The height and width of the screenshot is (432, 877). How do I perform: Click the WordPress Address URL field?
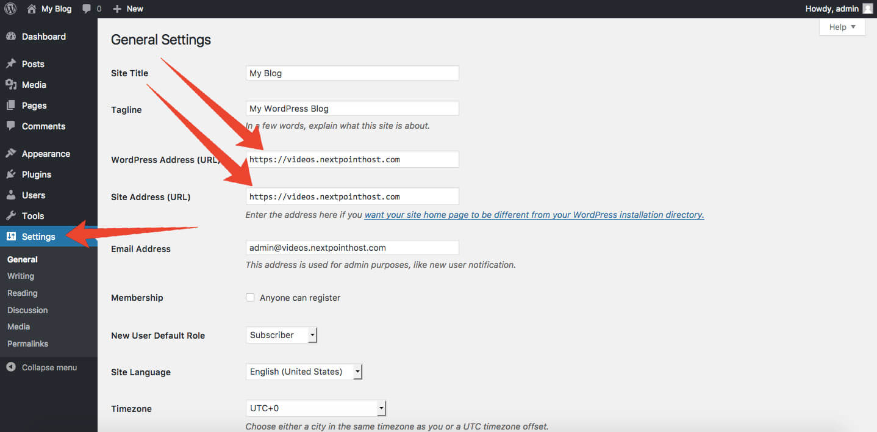tap(353, 159)
